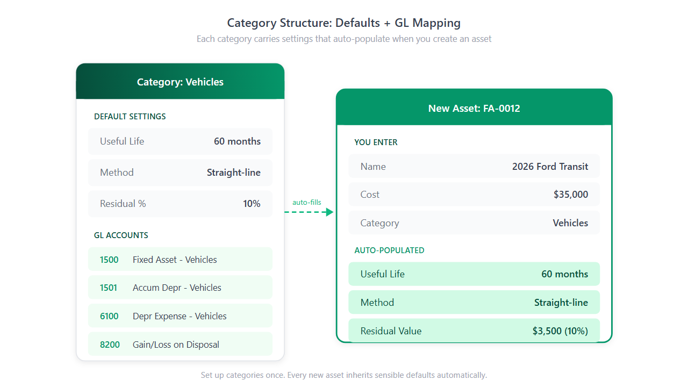
Task: Select account number 1500
Action: [109, 260]
